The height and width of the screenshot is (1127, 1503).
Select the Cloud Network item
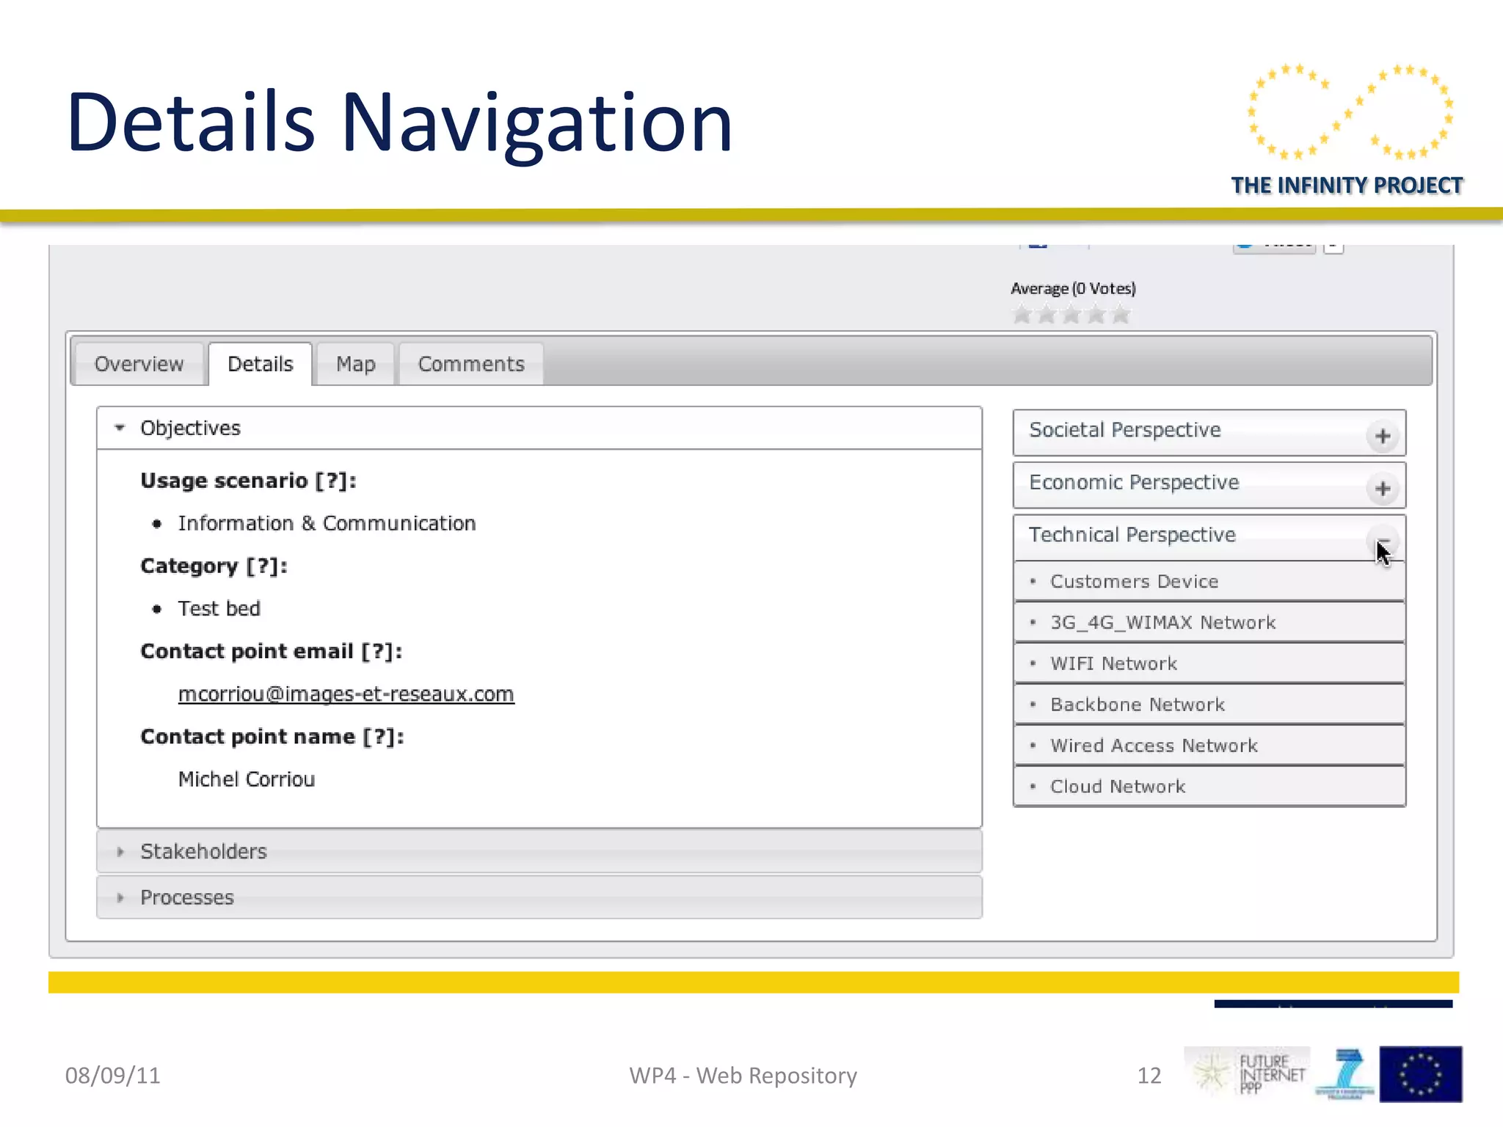point(1117,787)
